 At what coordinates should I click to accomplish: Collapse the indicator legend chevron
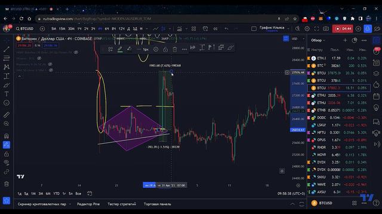pos(20,76)
